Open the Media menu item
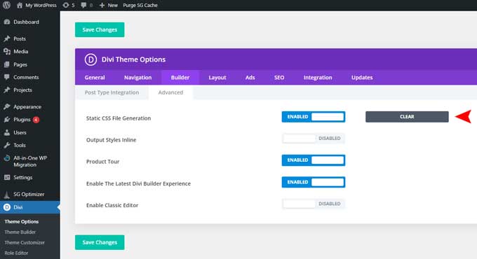 pyautogui.click(x=29, y=51)
